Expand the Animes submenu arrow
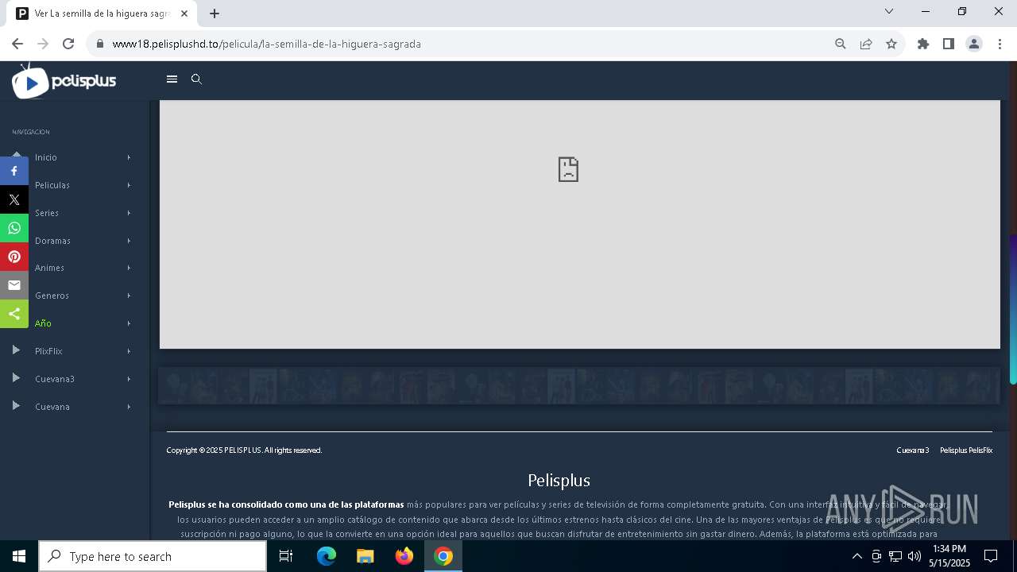 pyautogui.click(x=129, y=268)
